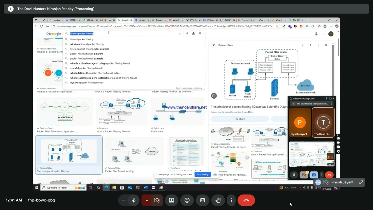Click the Google logo
This screenshot has height=210, width=373.
[x=54, y=34]
